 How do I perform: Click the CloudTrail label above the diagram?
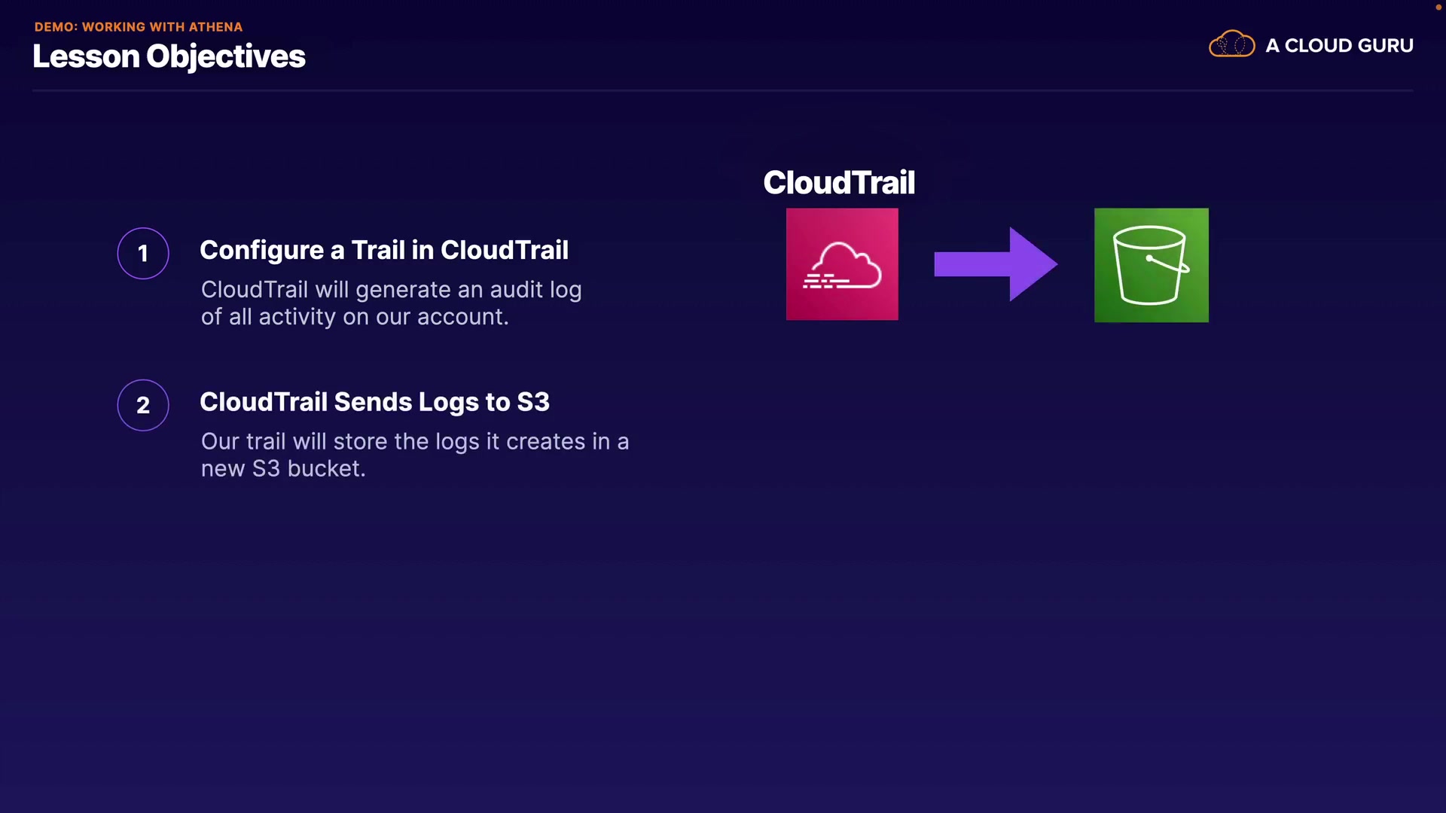[x=839, y=182]
